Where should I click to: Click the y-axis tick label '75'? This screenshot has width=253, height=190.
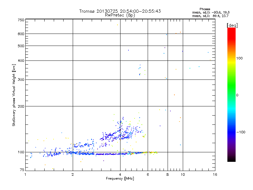(x=22, y=170)
